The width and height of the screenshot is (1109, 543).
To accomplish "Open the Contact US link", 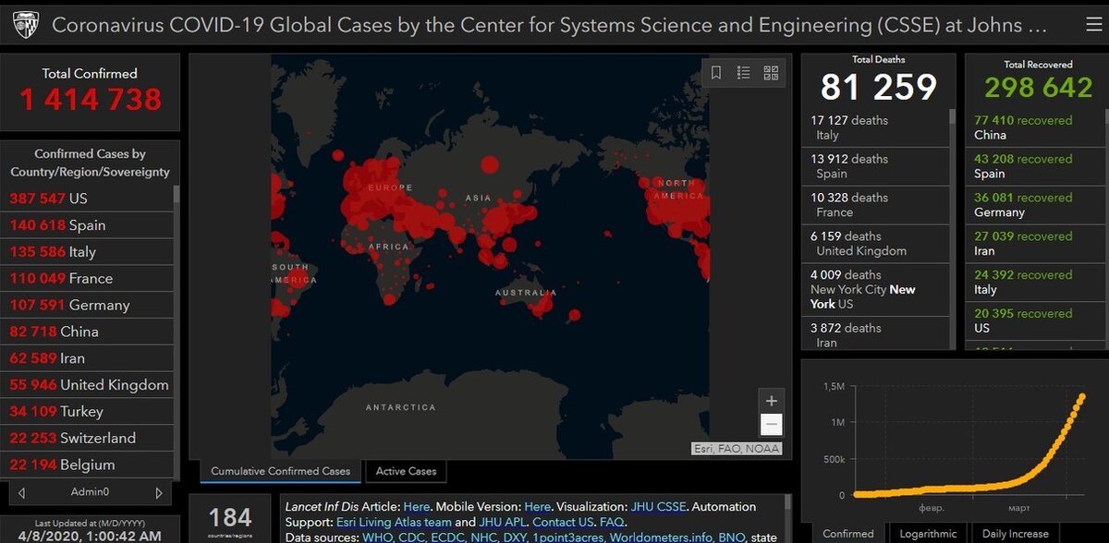I will [563, 522].
